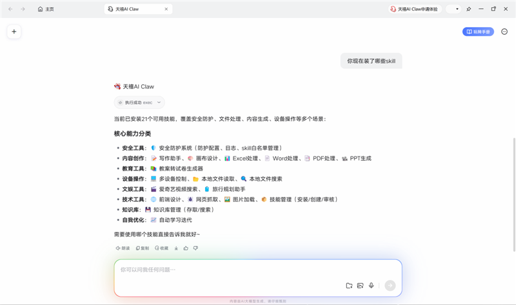Open the more options ellipsis icon
The image size is (516, 305).
504,32
